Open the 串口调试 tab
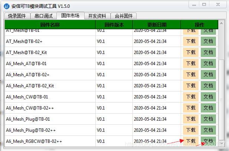Image resolution: width=229 pixels, height=151 pixels. 43,16
